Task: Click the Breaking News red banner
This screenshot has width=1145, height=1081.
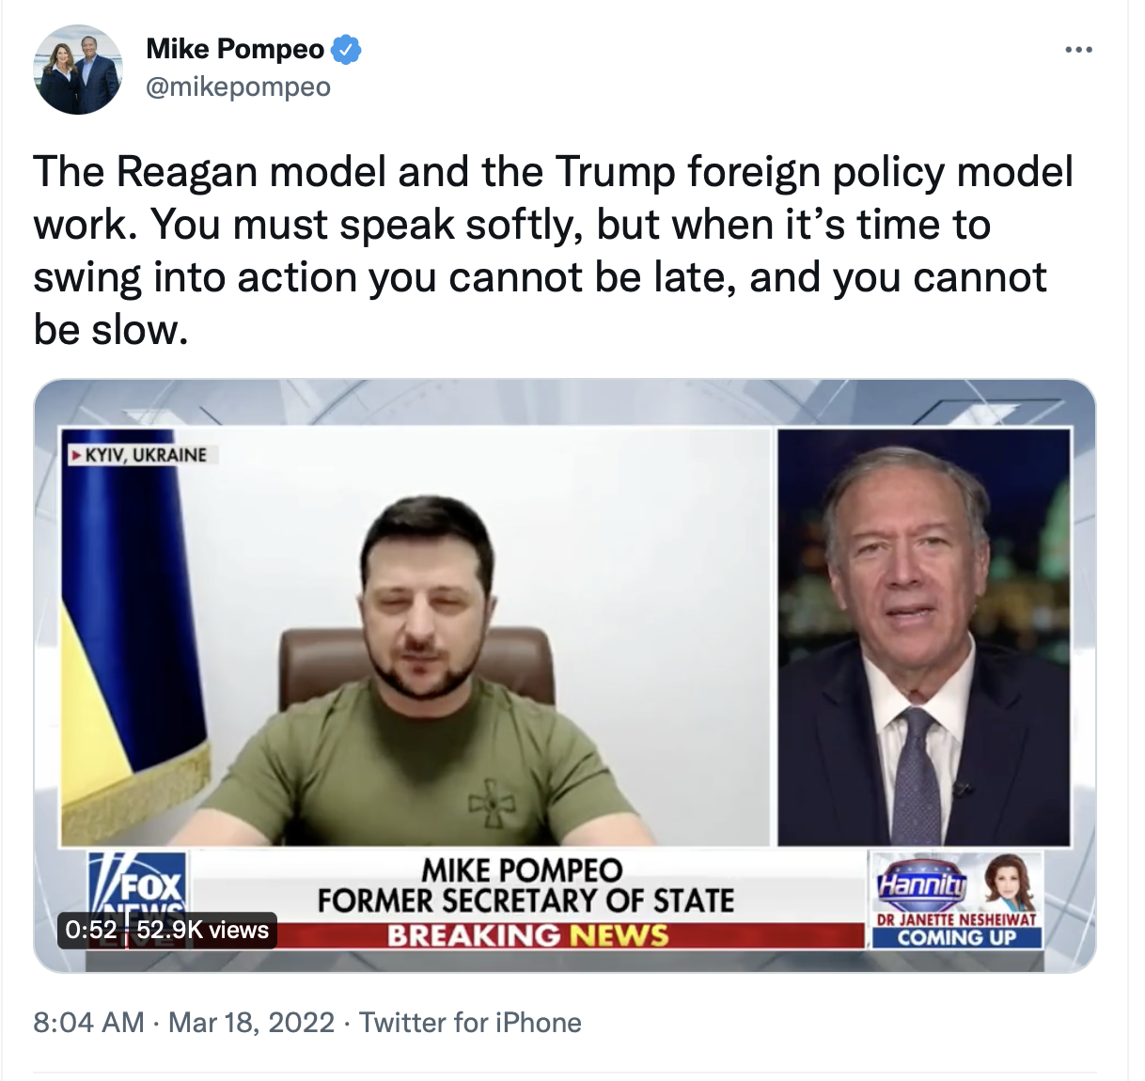Action: (526, 935)
